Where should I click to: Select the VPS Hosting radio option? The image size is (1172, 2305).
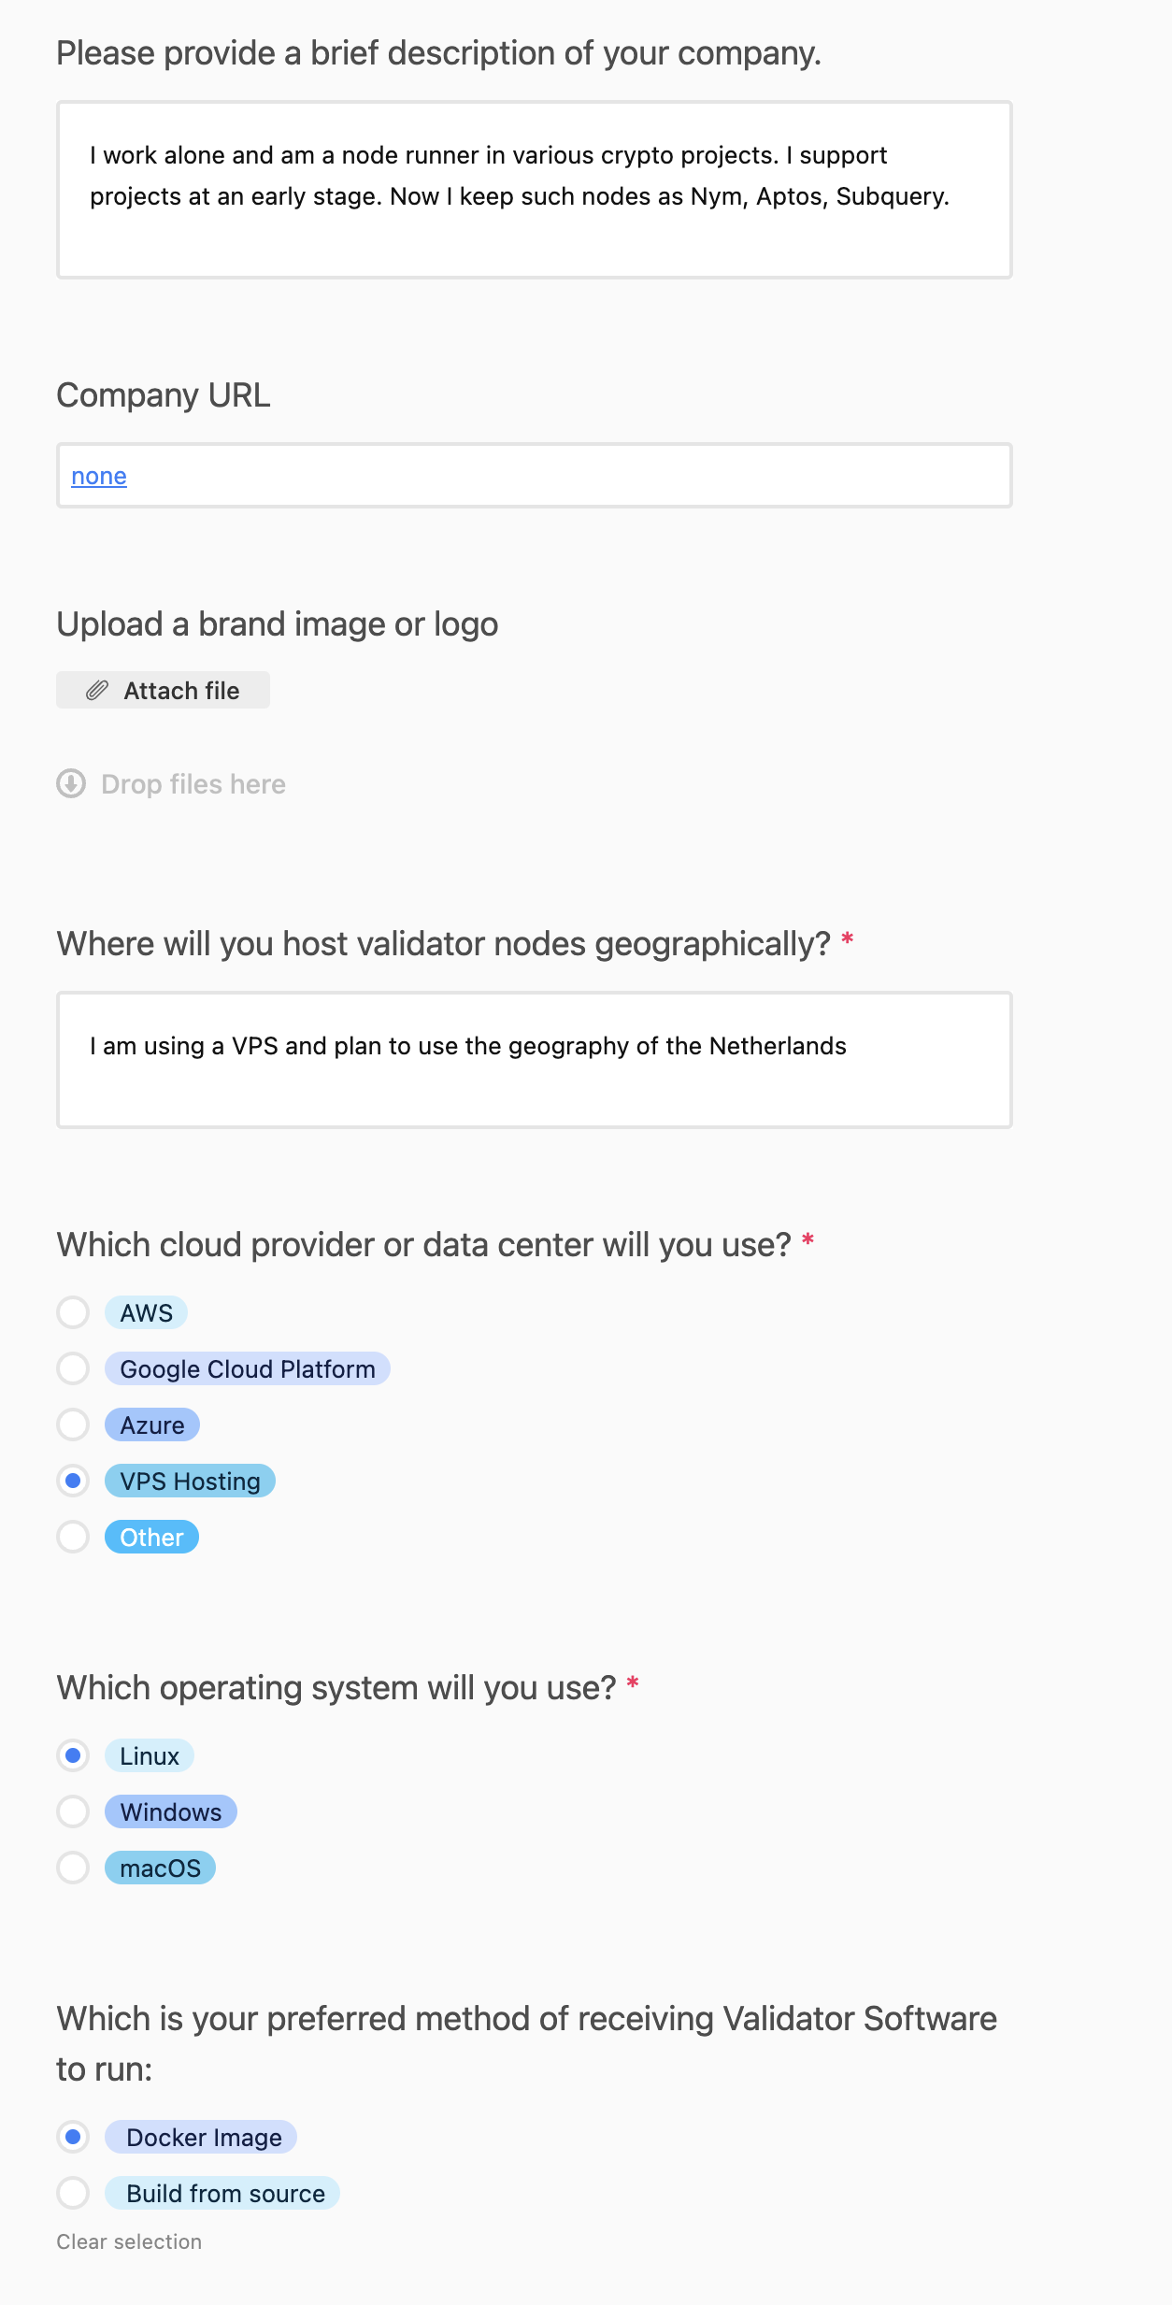point(73,1481)
